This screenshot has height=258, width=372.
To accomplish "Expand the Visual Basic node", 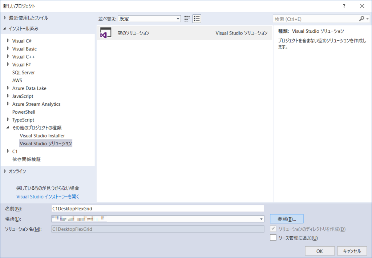I will point(8,48).
